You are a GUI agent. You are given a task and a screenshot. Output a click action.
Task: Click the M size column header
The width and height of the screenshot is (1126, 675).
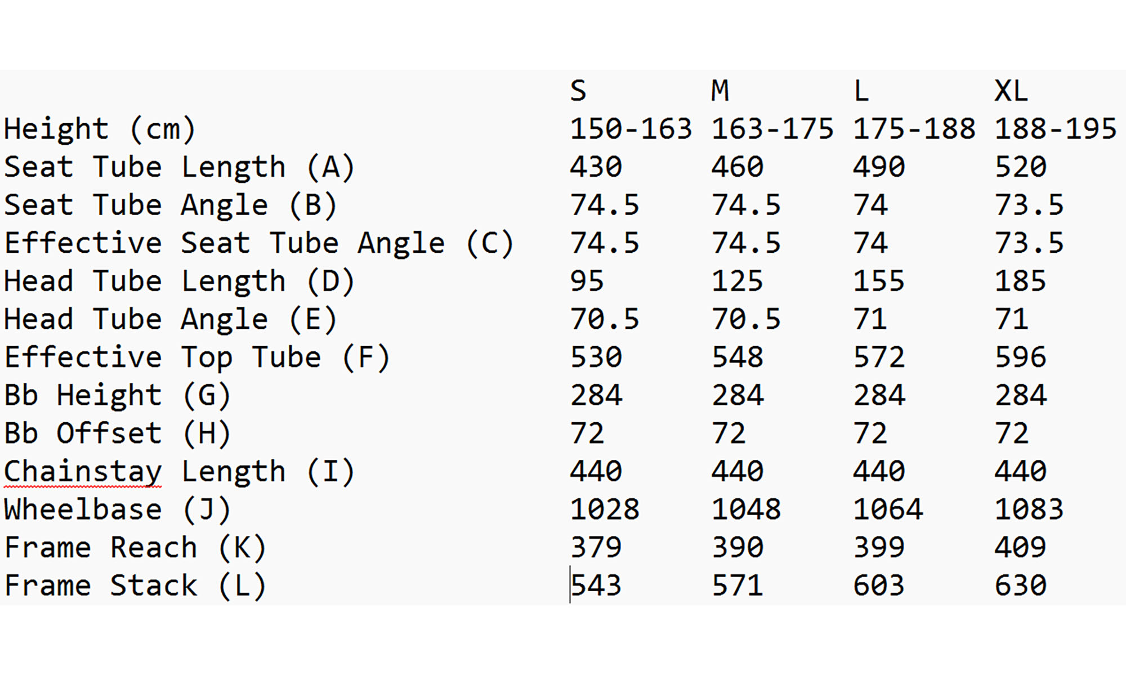tap(720, 91)
